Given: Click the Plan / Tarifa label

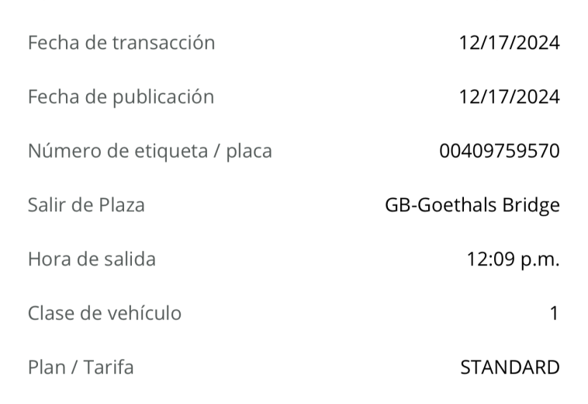Looking at the screenshot, I should pyautogui.click(x=81, y=367).
